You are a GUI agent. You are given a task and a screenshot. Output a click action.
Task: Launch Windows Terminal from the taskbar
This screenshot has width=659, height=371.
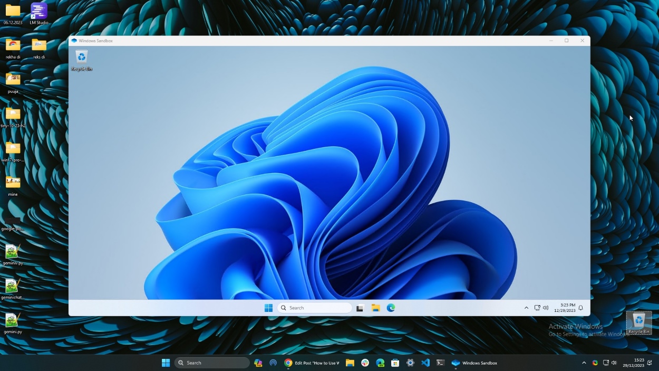[x=440, y=363]
